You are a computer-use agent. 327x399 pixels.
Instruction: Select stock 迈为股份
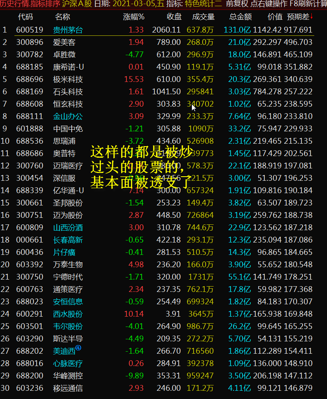[68, 215]
